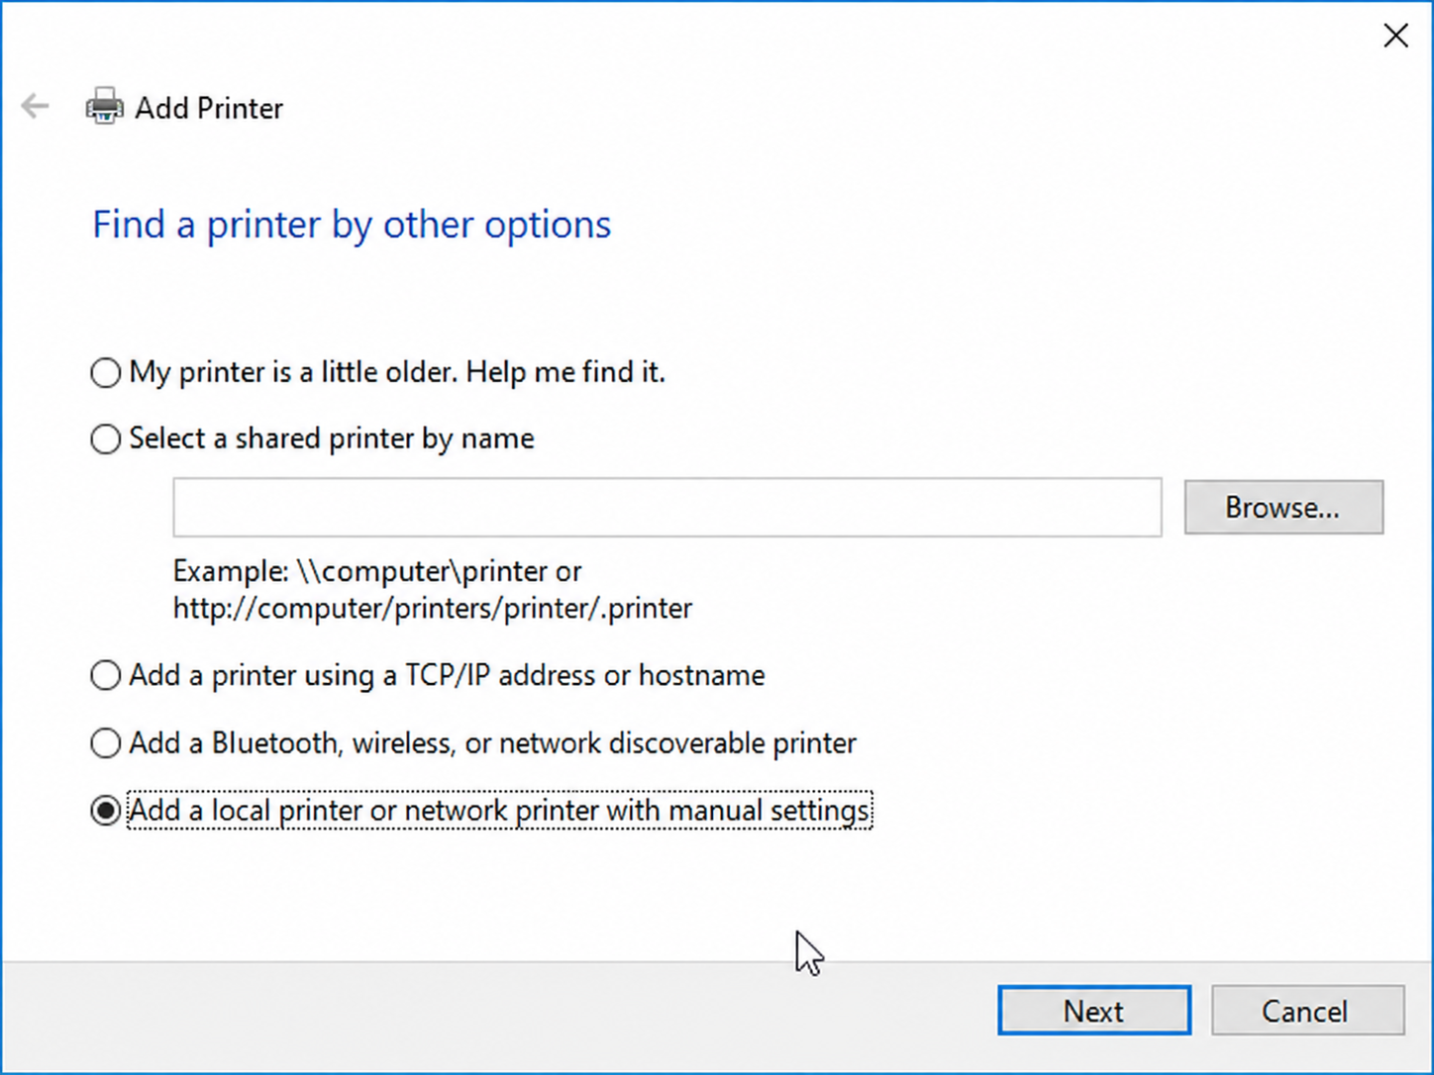Click the 'Example: \\computer\printer or' text
Viewport: 1434px width, 1075px height.
pos(377,571)
